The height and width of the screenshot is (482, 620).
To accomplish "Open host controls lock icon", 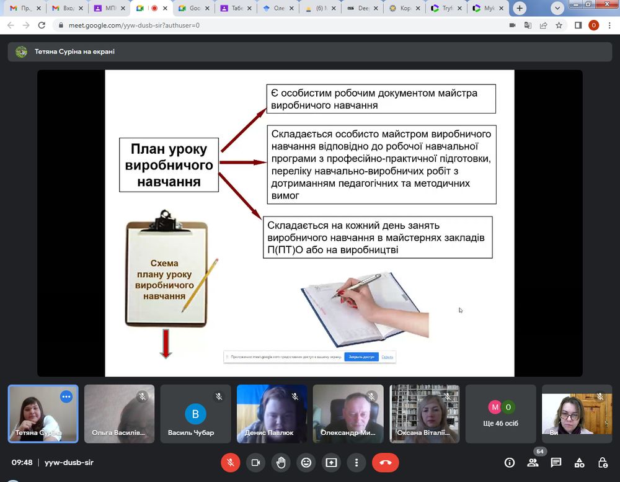I will pos(602,462).
